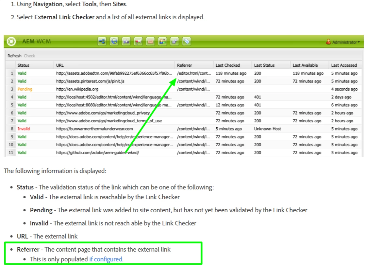
Task: Open the globe toolbar icon
Action: pyautogui.click(x=114, y=42)
